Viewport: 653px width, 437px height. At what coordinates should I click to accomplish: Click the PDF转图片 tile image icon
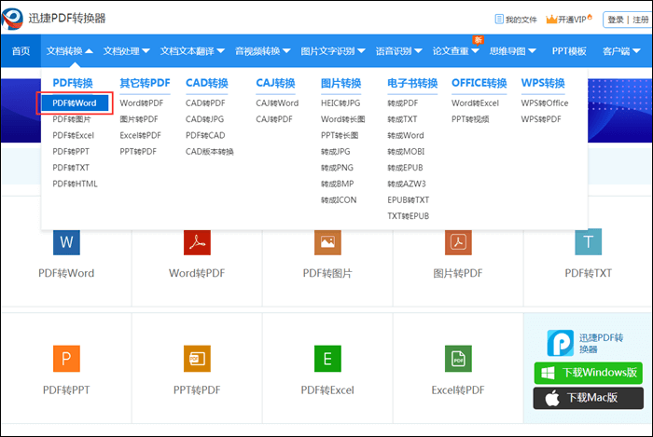tap(327, 241)
